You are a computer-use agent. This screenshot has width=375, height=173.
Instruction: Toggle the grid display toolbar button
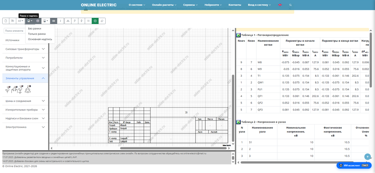coord(54,21)
